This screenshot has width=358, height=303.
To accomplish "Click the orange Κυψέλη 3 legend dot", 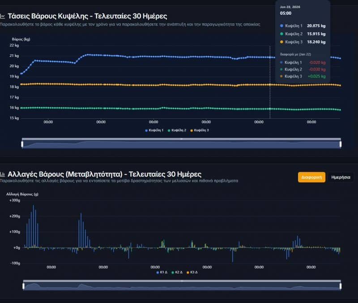I will (x=192, y=130).
